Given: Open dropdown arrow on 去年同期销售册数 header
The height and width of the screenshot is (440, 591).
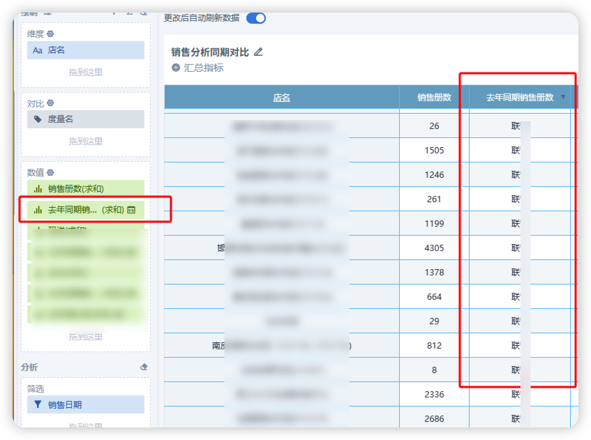Looking at the screenshot, I should click(563, 97).
